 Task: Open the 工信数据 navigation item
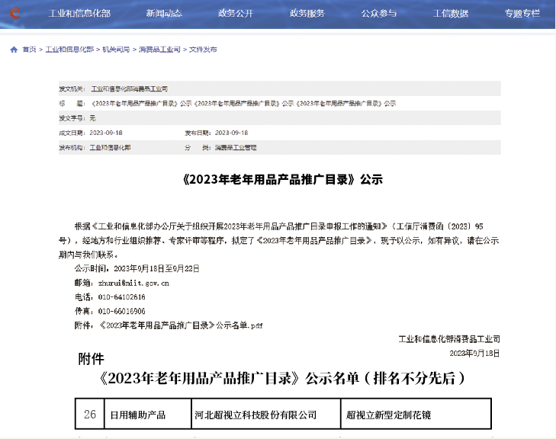(x=450, y=14)
